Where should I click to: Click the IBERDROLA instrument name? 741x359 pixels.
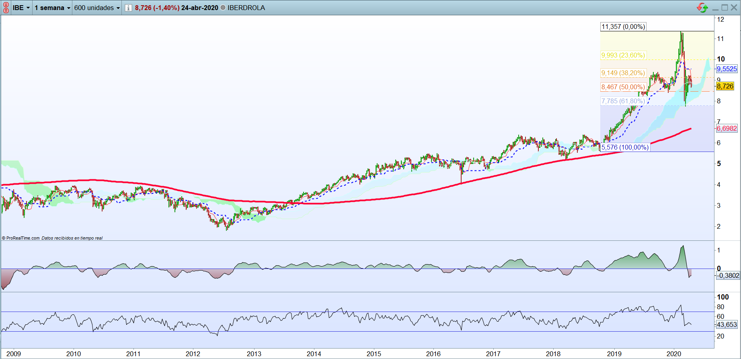[246, 8]
